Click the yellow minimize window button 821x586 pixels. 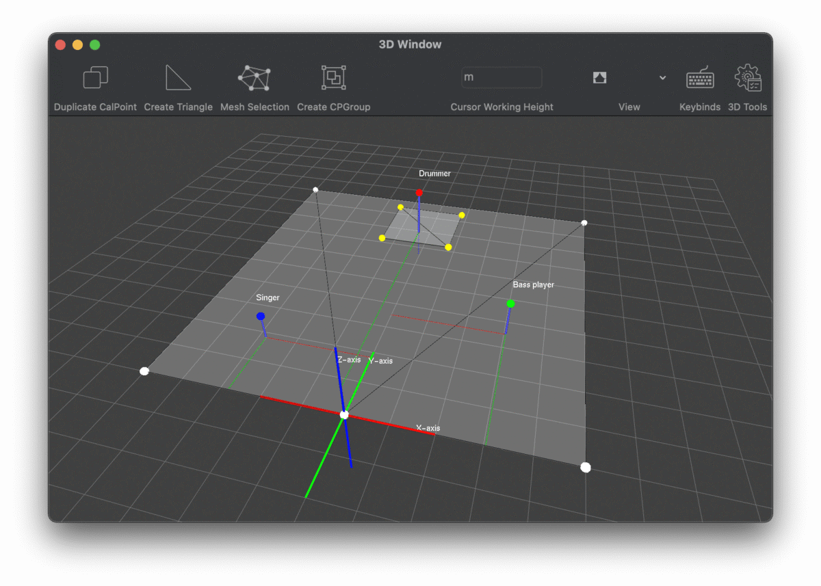77,44
